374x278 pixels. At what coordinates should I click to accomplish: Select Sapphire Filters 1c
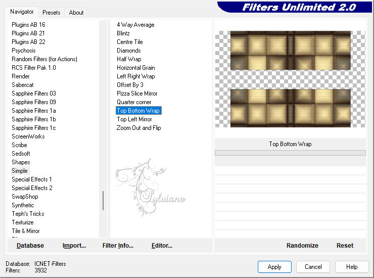click(x=34, y=128)
